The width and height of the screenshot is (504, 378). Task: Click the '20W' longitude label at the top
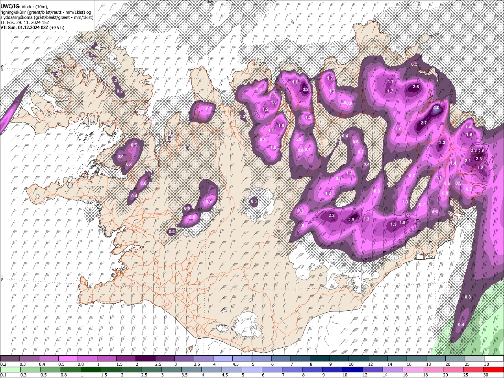(x=209, y=2)
